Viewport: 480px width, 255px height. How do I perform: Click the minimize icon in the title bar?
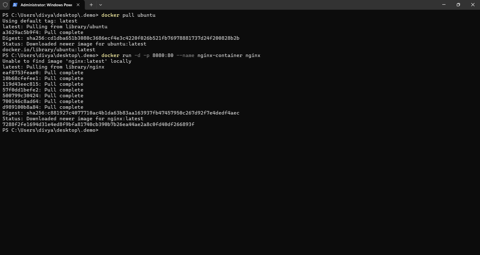(444, 4)
